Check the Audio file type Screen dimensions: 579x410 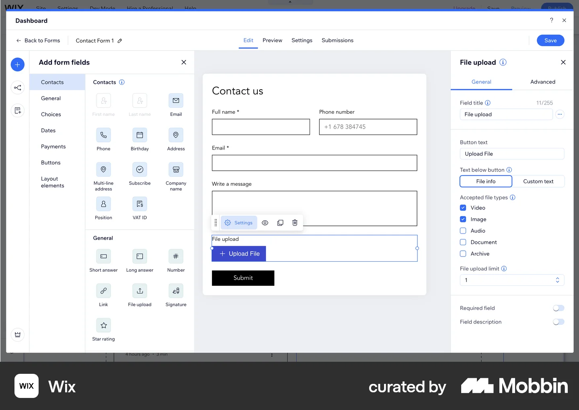click(x=463, y=231)
